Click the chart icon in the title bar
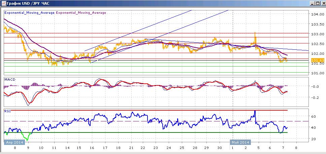Screen dimensions: 326x154 coord(3,3)
